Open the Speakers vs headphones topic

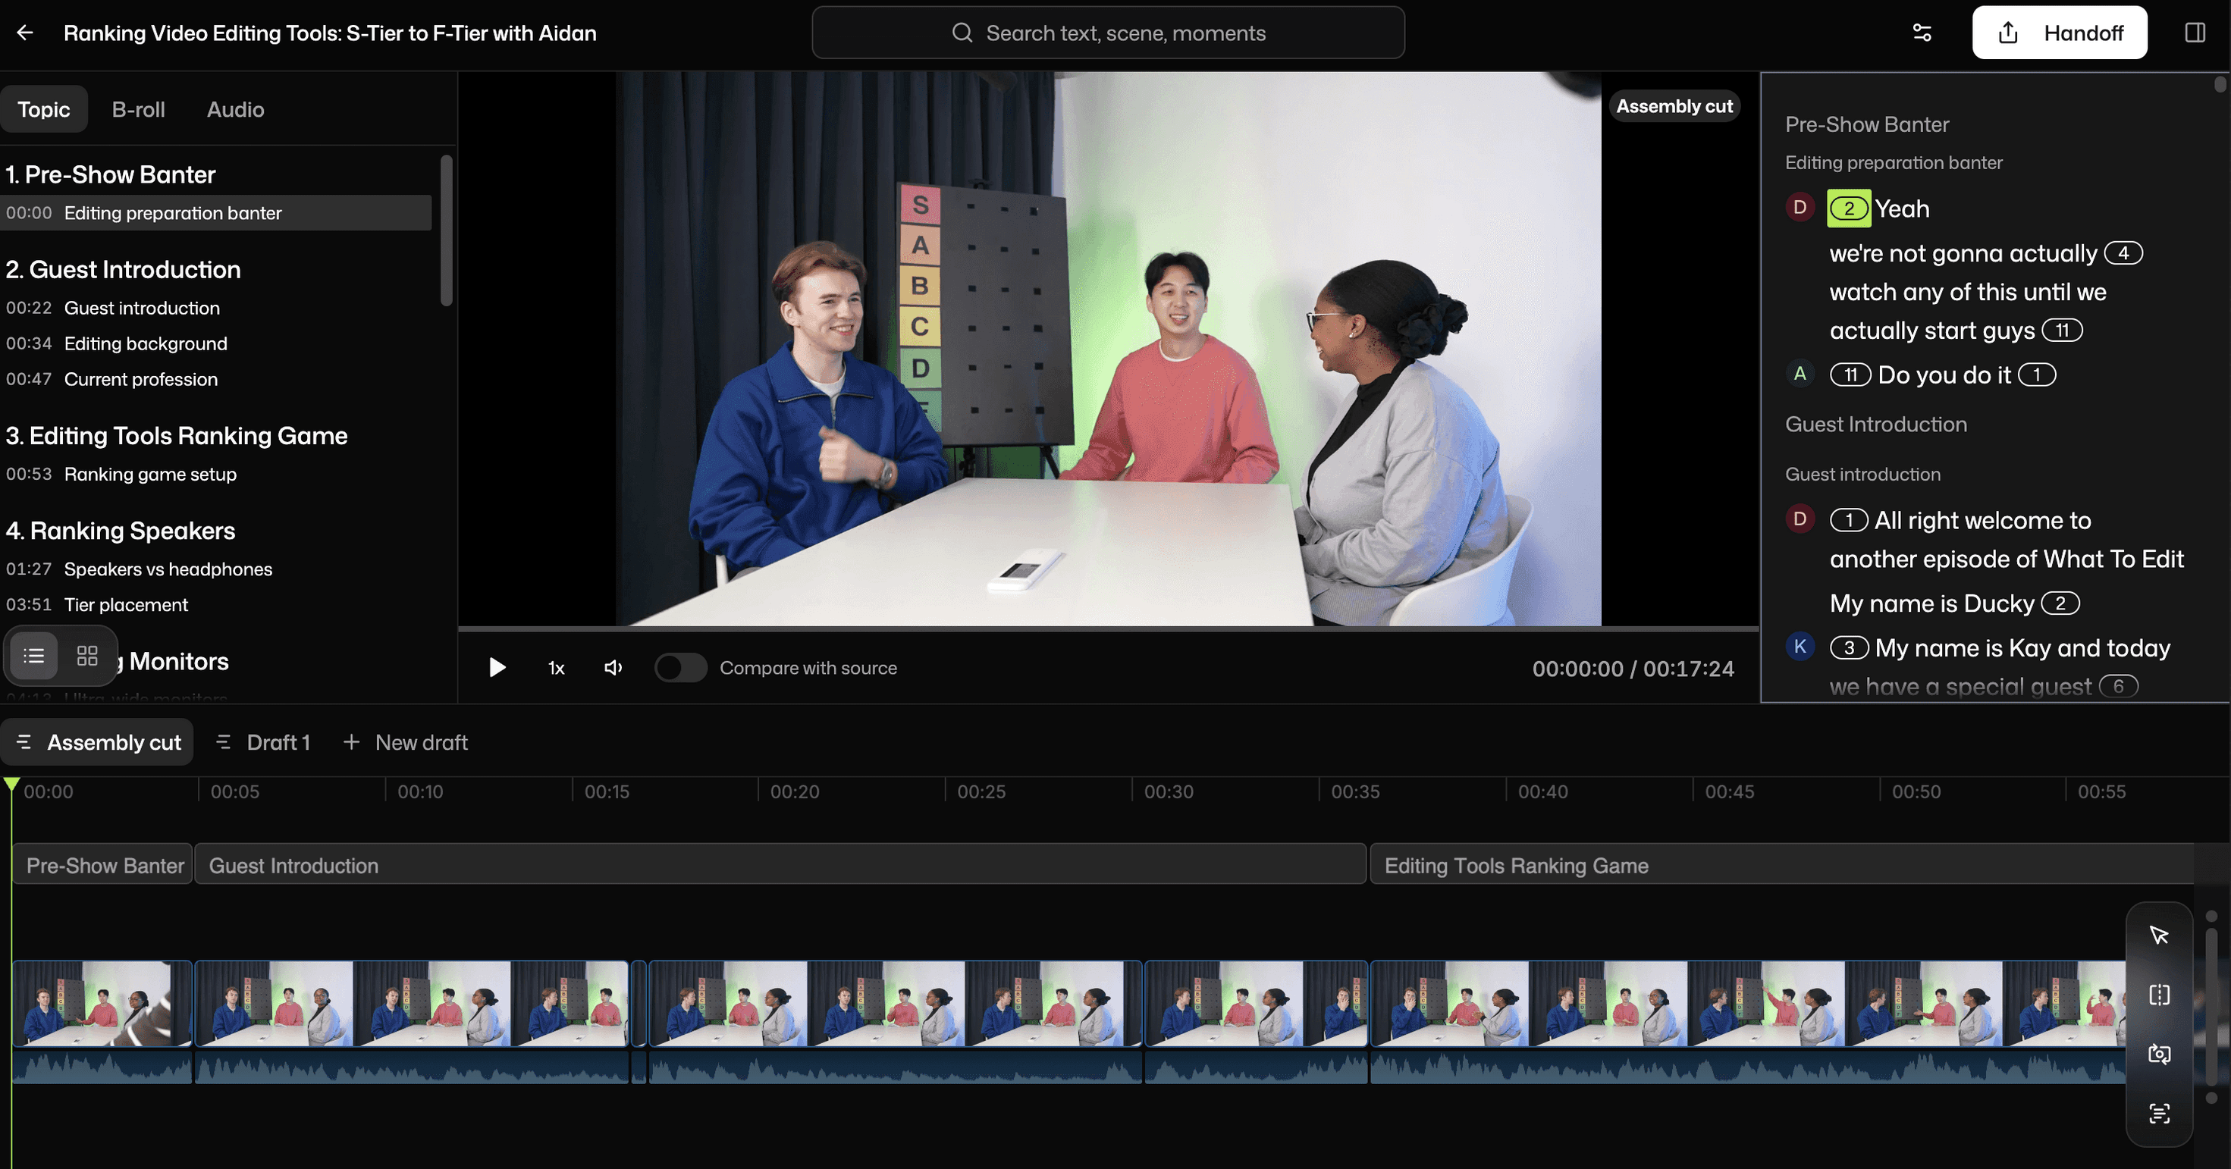click(215, 569)
